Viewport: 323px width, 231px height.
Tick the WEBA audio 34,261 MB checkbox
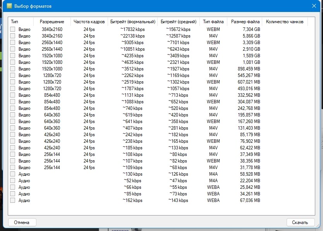point(12,194)
